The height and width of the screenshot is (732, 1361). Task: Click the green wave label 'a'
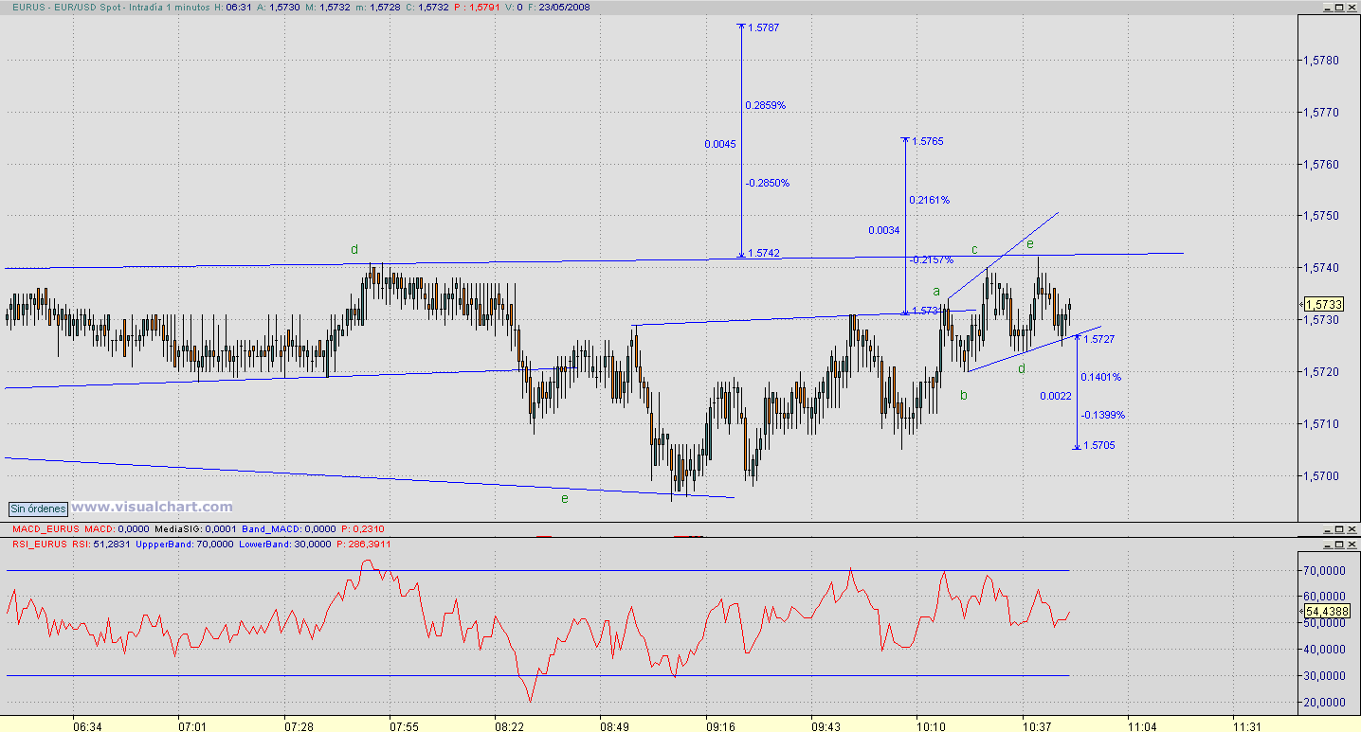[936, 292]
